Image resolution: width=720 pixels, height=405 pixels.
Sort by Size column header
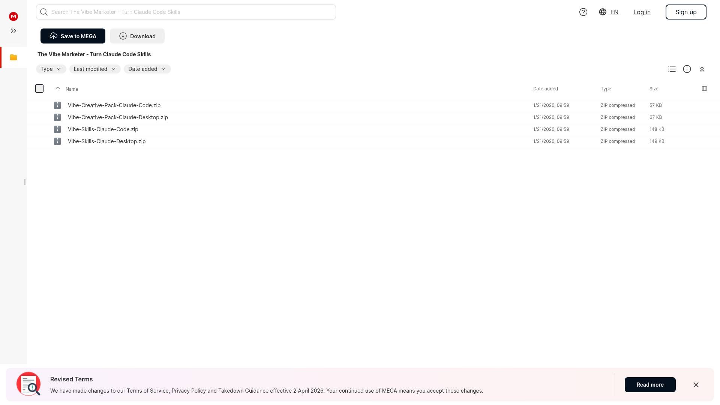(x=654, y=89)
